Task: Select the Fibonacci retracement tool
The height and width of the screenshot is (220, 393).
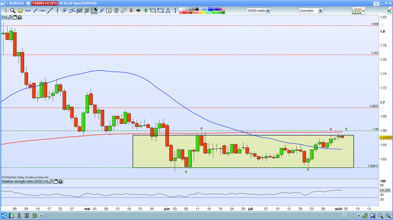Action: click(79, 11)
